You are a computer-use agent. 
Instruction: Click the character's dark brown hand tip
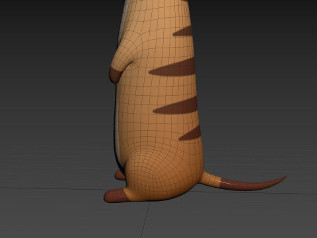point(116,75)
